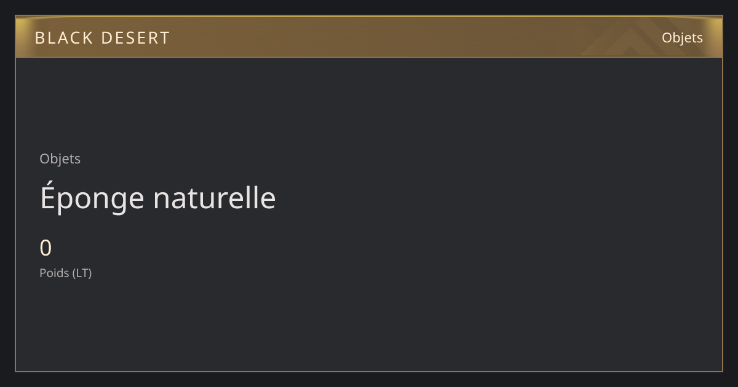This screenshot has height=387, width=738.
Task: Select the word naturelle in the title
Action: (215, 198)
